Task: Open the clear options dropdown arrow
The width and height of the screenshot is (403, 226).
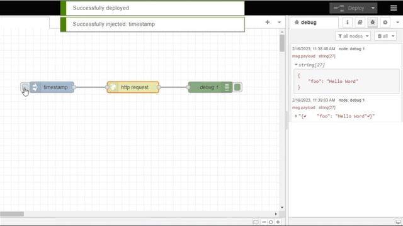Action: pos(393,36)
